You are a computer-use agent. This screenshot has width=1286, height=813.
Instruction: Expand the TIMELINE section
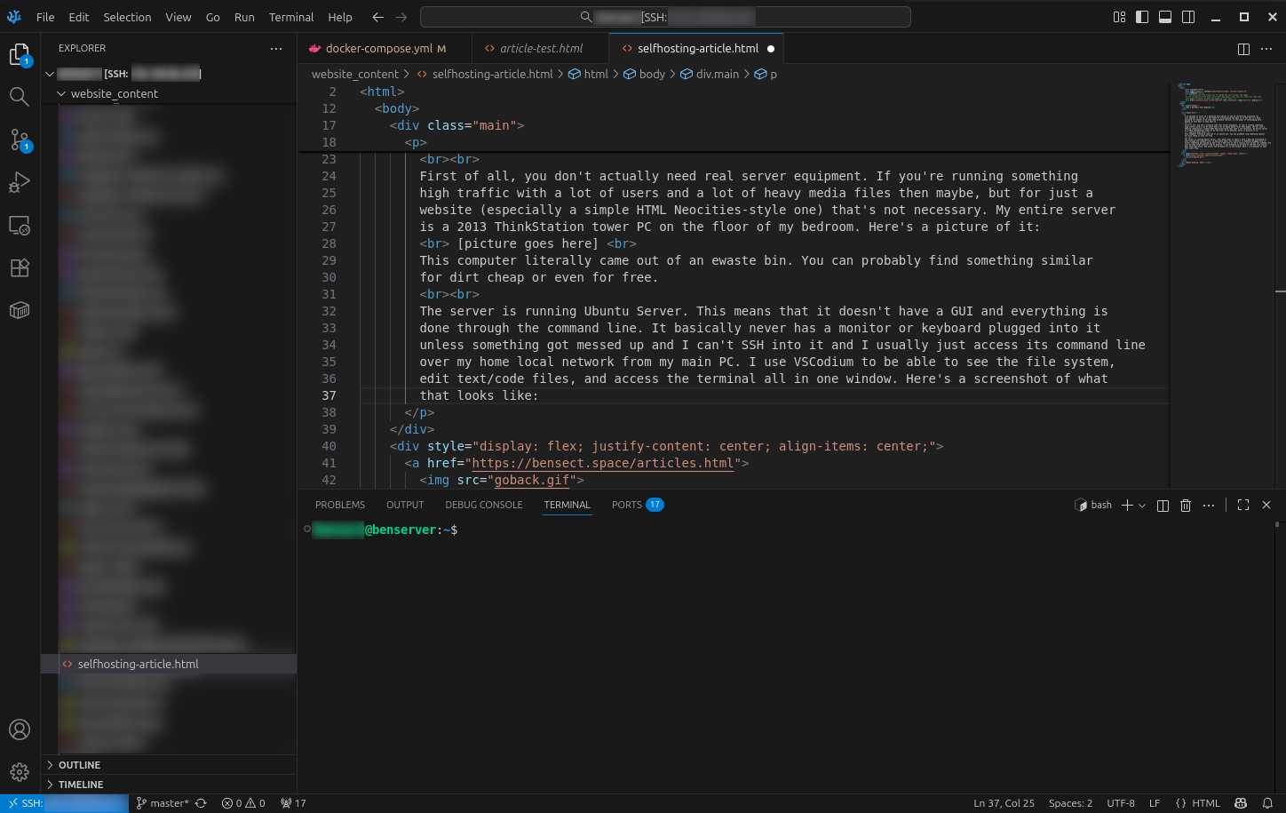(80, 785)
